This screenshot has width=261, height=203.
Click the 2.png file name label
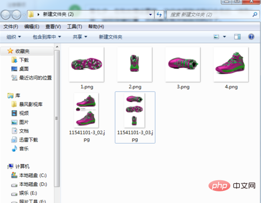pos(135,87)
